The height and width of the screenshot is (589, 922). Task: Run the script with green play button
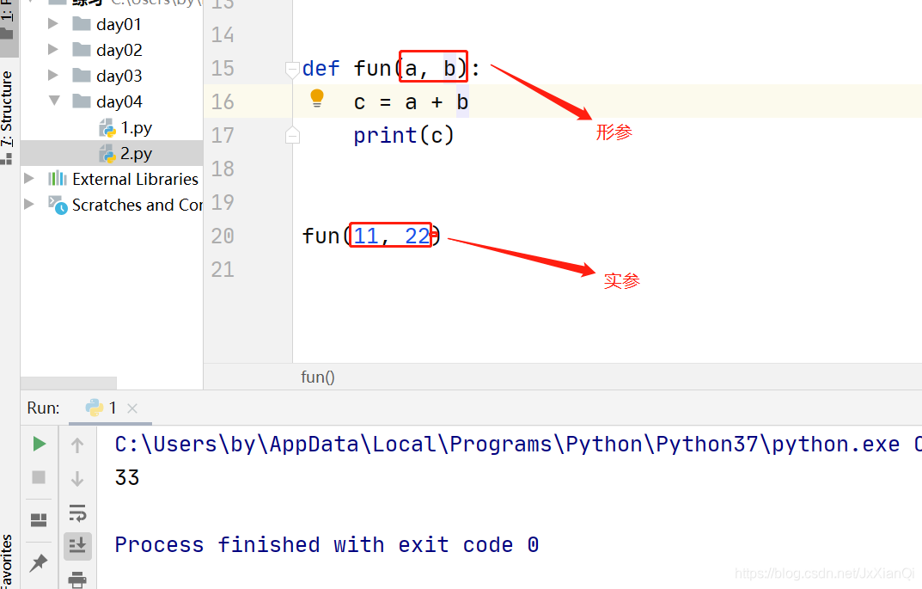coord(39,444)
